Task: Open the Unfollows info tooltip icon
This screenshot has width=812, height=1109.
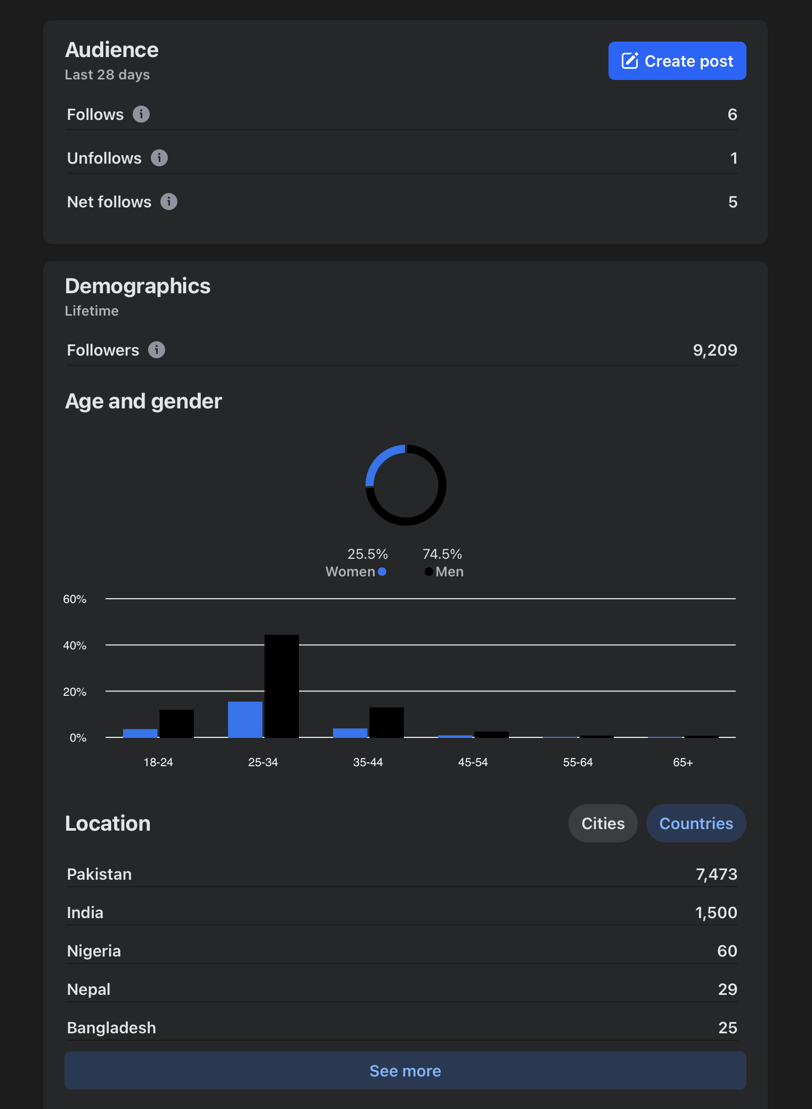Action: point(159,158)
